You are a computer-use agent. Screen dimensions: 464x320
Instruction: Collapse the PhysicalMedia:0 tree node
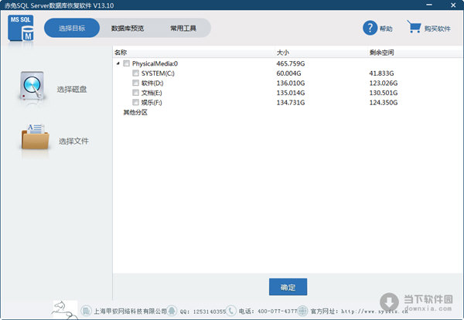[118, 63]
